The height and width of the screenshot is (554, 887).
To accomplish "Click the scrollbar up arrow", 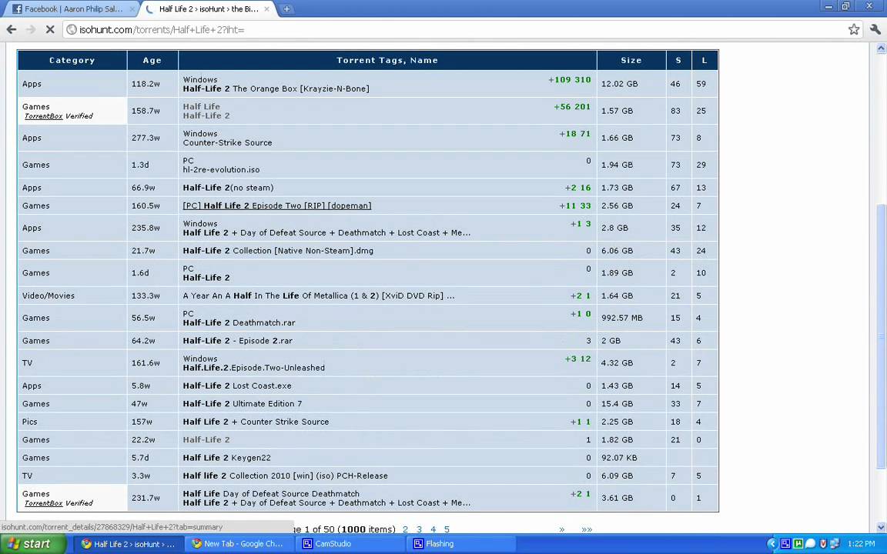I will pos(881,48).
